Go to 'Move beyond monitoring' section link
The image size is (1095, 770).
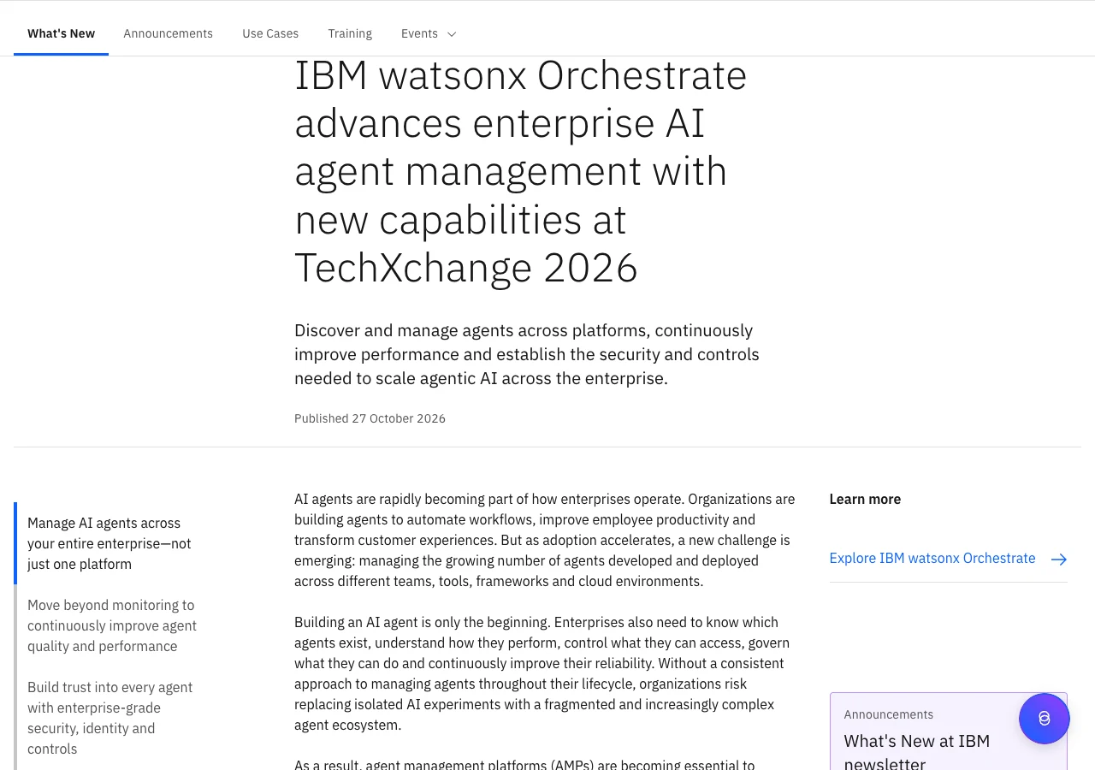pos(112,625)
